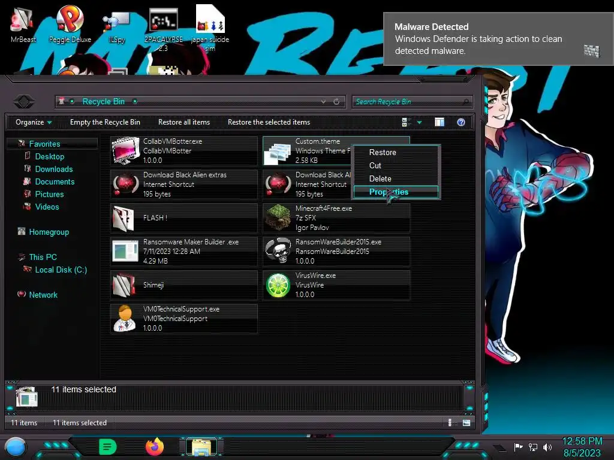Click the '11 items selected' status bar text
This screenshot has height=460, width=614.
coord(80,422)
